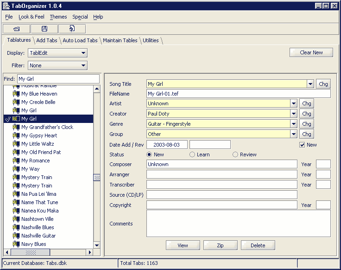Click the icon beside My Grandfather's Clock
Screen dimensions: 341x270
click(x=16, y=127)
